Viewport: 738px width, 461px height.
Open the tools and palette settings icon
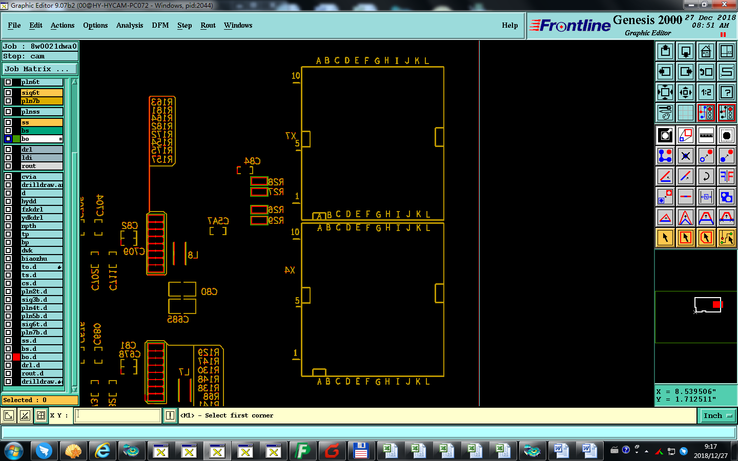(x=665, y=113)
